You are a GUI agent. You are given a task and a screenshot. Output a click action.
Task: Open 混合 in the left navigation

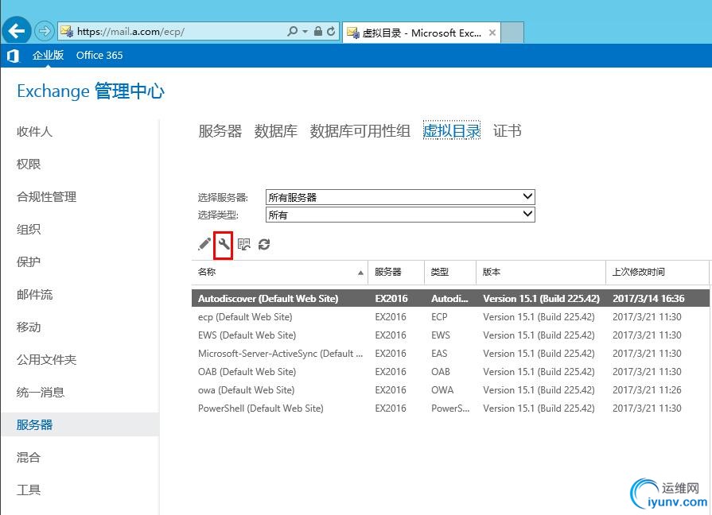[x=29, y=457]
